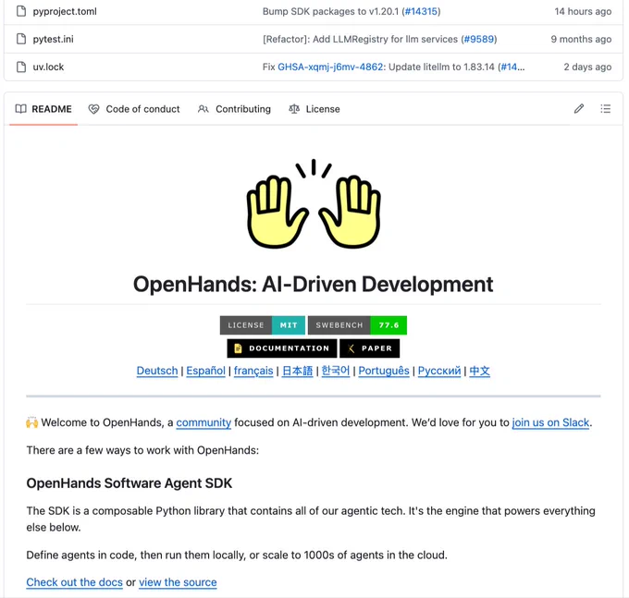
Task: Follow the 'Check out the docs' link
Action: [75, 582]
